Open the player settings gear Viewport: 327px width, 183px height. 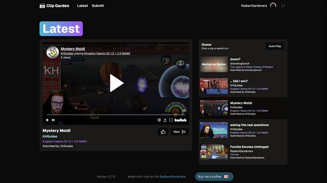(x=159, y=120)
